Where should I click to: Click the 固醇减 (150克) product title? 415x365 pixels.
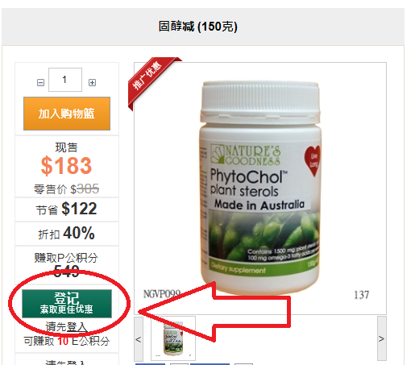pos(198,27)
